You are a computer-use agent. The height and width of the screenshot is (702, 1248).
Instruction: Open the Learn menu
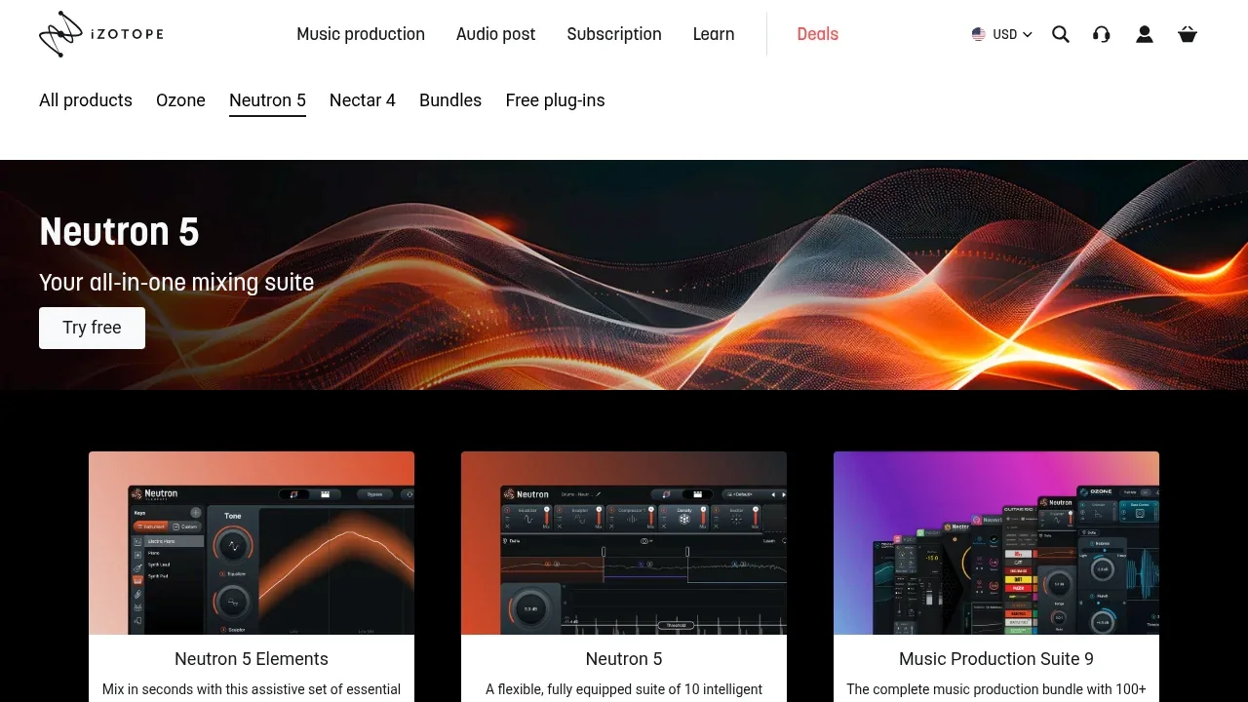[714, 34]
